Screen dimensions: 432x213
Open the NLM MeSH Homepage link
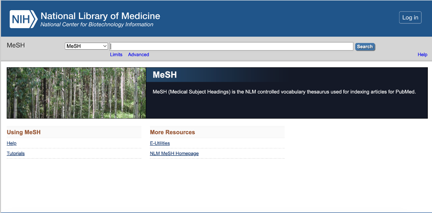click(x=174, y=153)
